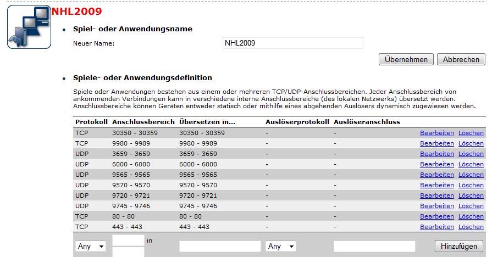
Task: Click the Auslöseranschluss column header
Action: 367,122
